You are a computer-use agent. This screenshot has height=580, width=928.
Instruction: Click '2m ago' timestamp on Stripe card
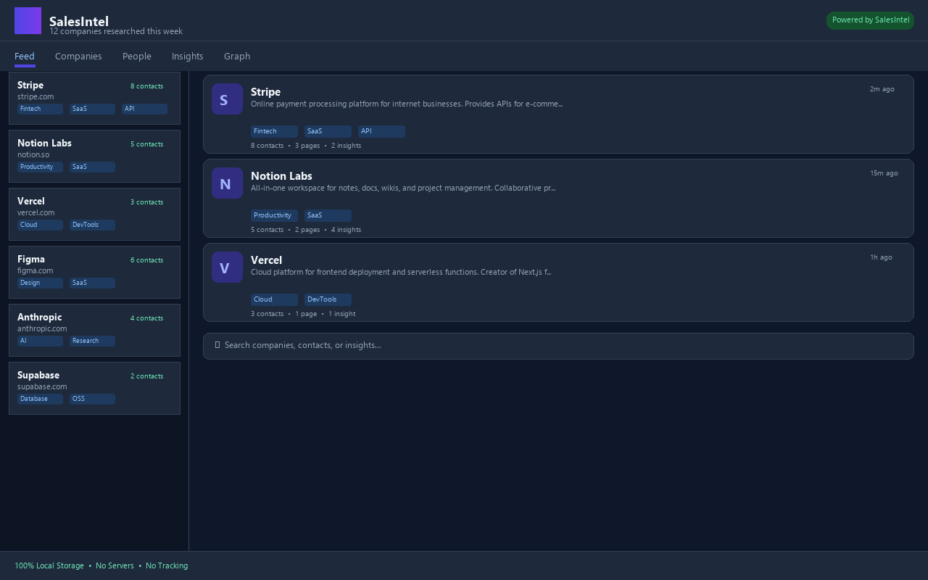[882, 89]
